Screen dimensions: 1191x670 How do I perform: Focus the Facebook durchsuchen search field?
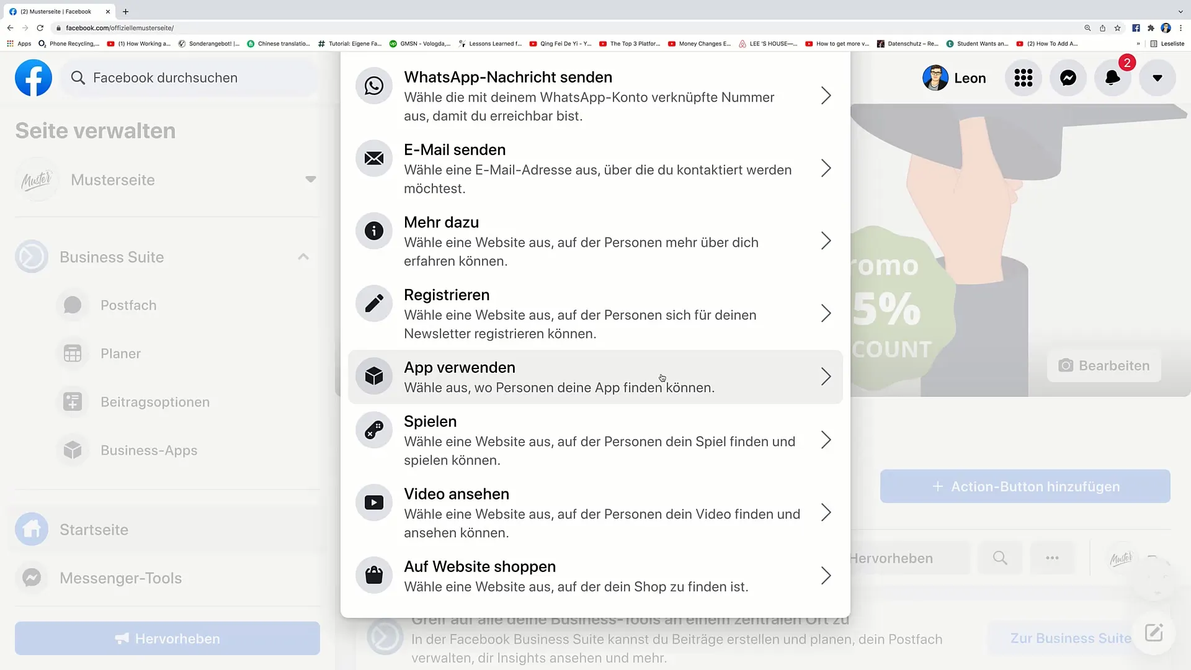click(190, 78)
